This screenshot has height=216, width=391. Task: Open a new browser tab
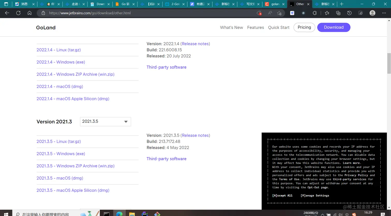point(342,4)
